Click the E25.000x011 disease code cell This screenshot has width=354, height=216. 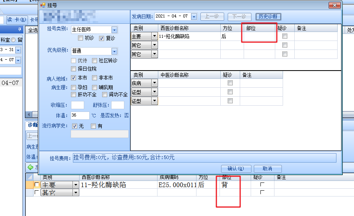(x=177, y=185)
